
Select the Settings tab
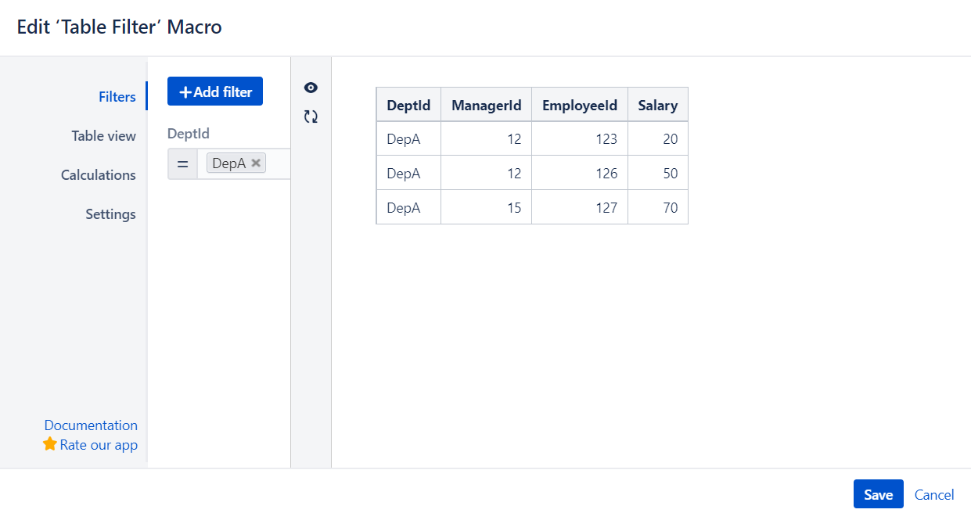click(110, 213)
